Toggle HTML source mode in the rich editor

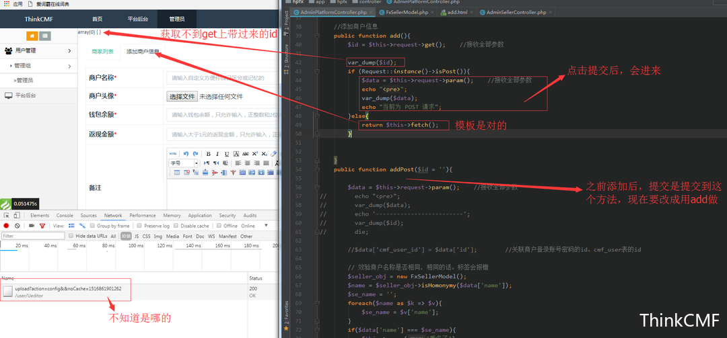coord(173,154)
